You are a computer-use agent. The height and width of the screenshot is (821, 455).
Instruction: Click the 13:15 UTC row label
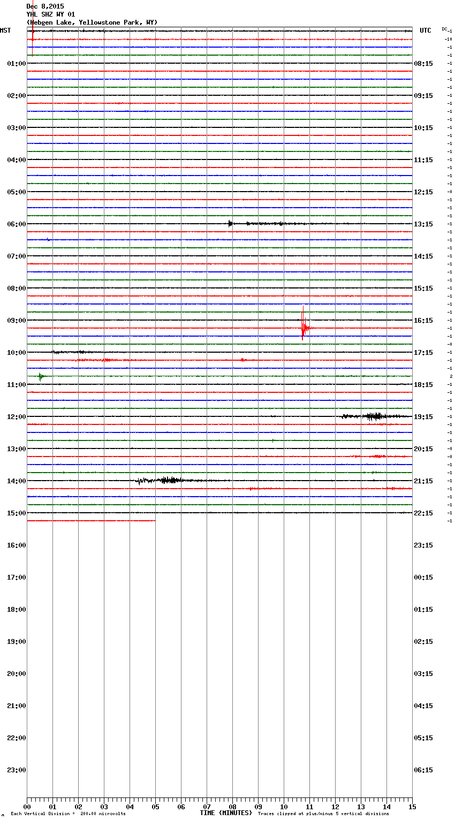[x=423, y=224]
